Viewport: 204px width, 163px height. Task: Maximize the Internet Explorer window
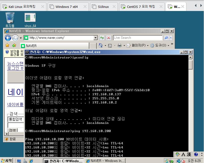click(x=167, y=31)
